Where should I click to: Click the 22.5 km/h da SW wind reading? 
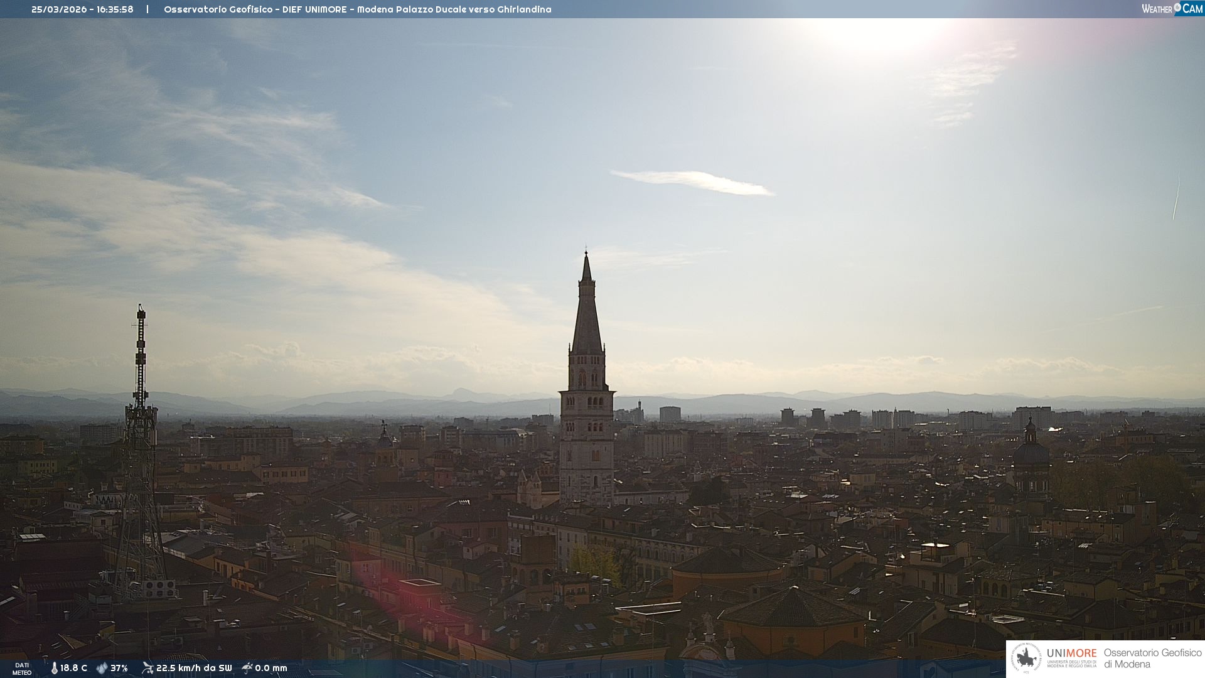[x=194, y=668]
